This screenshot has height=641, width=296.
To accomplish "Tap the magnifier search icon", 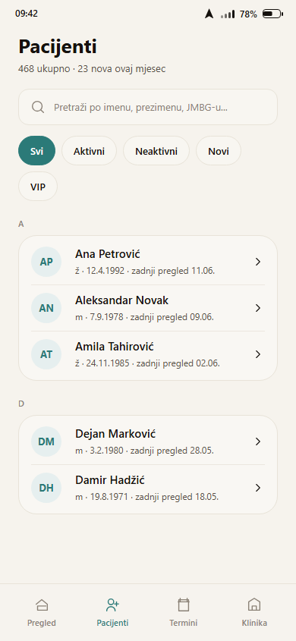I will point(38,107).
